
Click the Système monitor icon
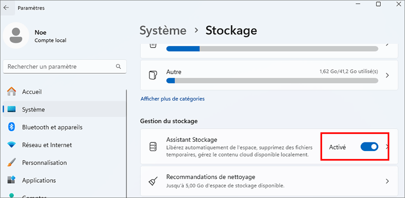tap(12, 110)
